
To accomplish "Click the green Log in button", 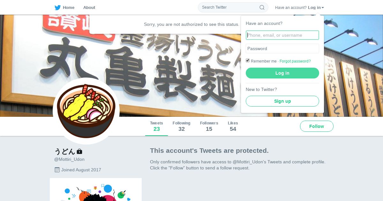I will coord(282,73).
